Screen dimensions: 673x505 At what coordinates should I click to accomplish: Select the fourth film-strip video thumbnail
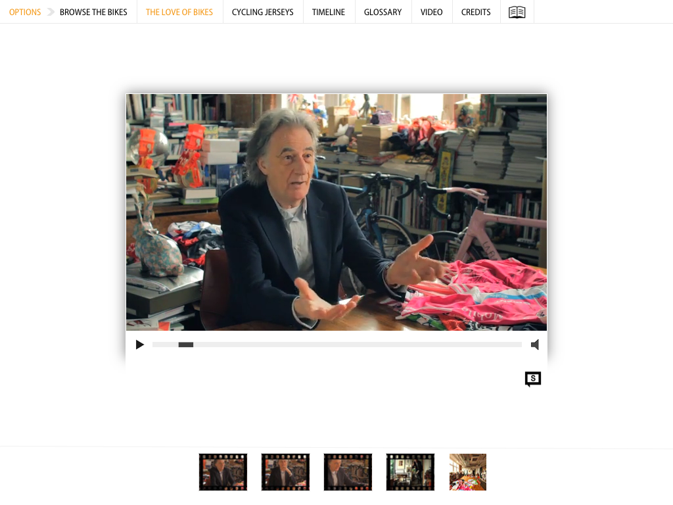[410, 472]
